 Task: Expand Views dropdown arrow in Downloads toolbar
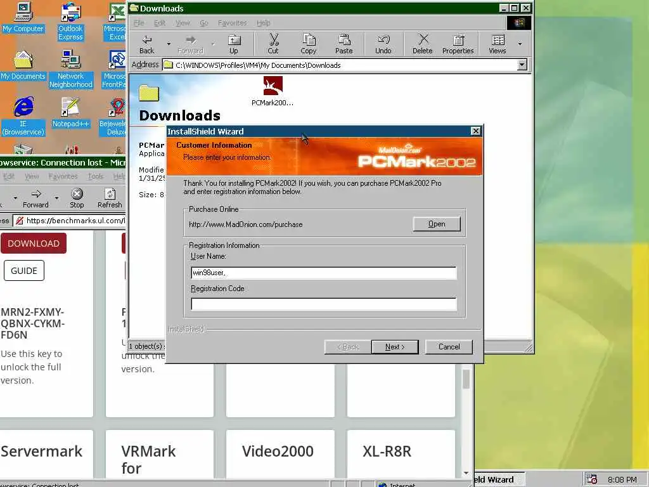coord(520,44)
